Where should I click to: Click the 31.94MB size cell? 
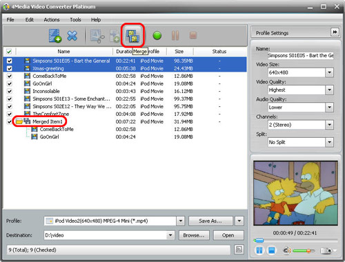click(184, 121)
